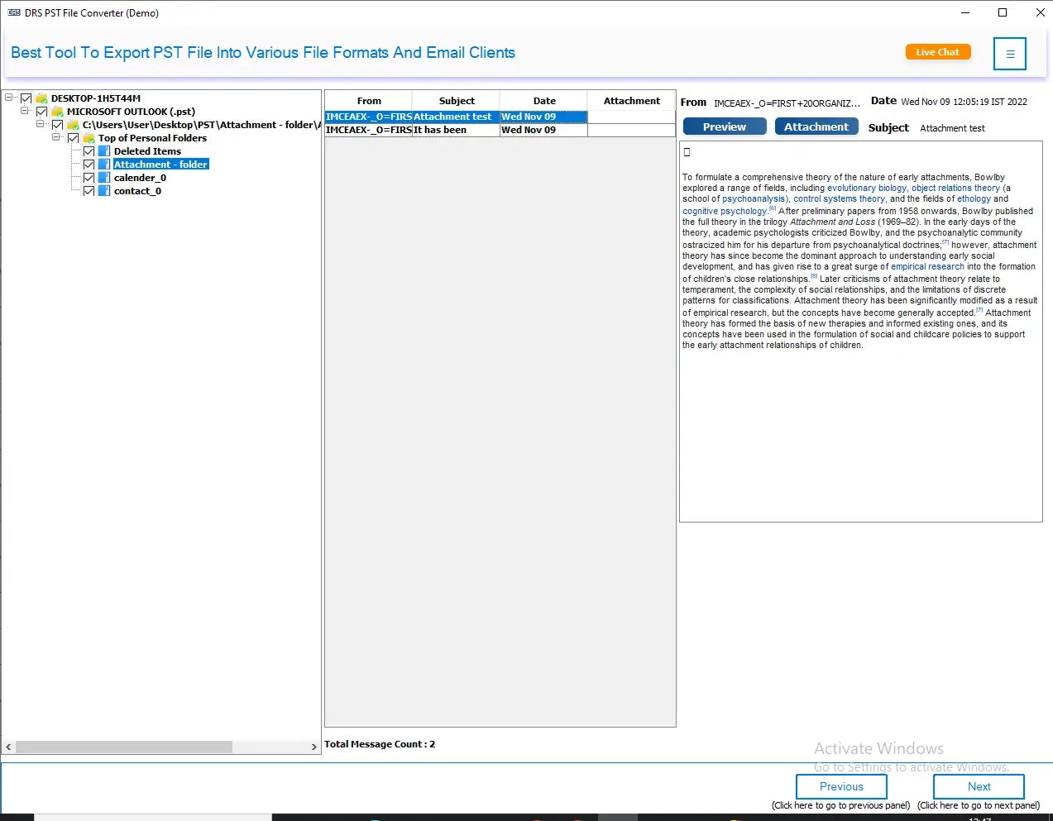This screenshot has width=1053, height=821.
Task: Click the calender_0 folder icon
Action: pyautogui.click(x=104, y=178)
